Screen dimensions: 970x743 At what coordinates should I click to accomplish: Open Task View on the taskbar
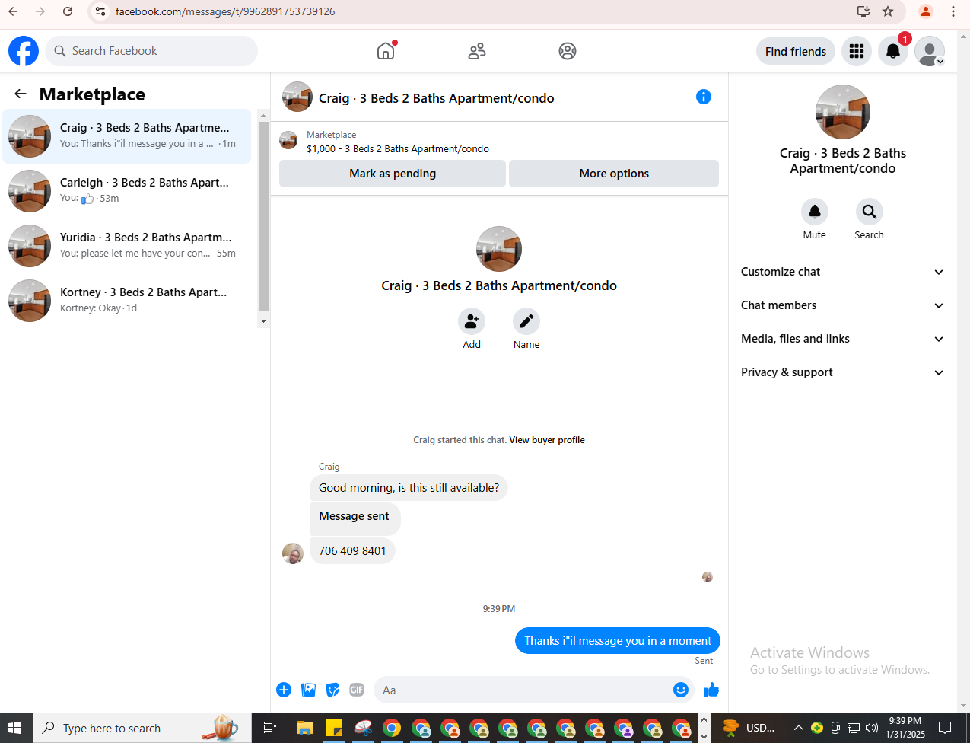coord(270,728)
